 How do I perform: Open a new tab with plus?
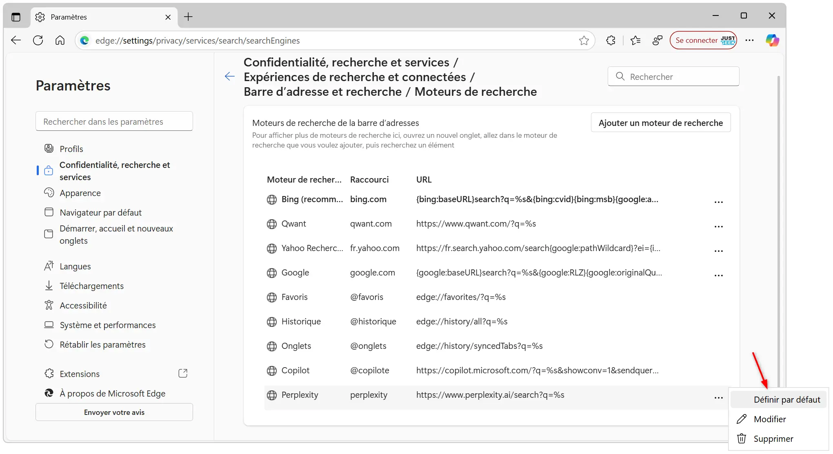coord(188,17)
